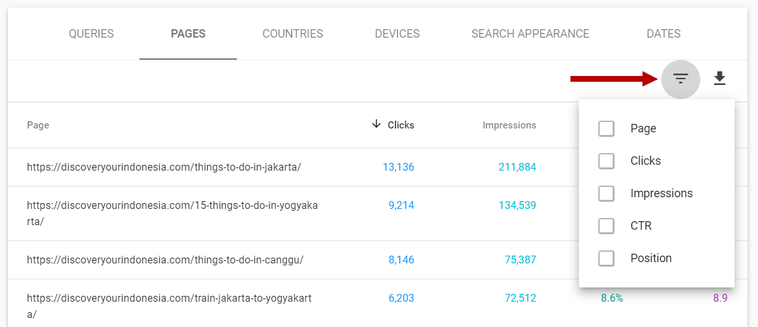Open the Countries tab

(293, 34)
